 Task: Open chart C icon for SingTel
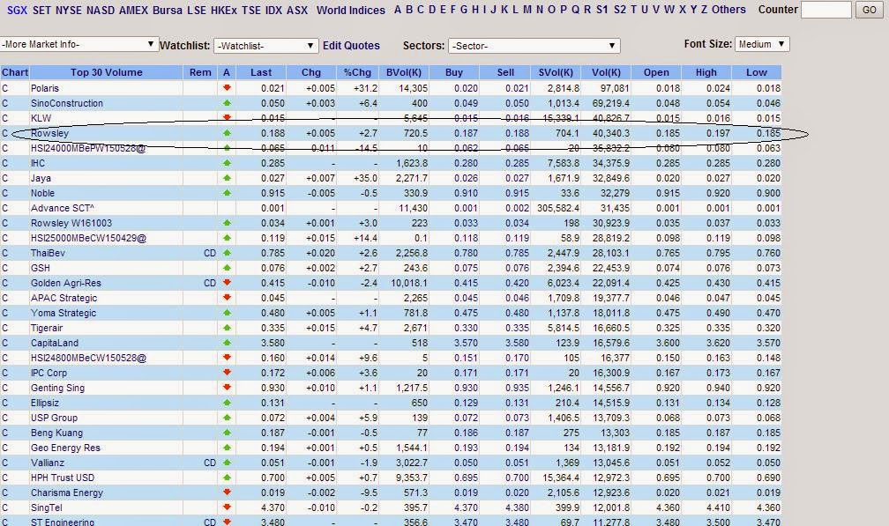5,507
